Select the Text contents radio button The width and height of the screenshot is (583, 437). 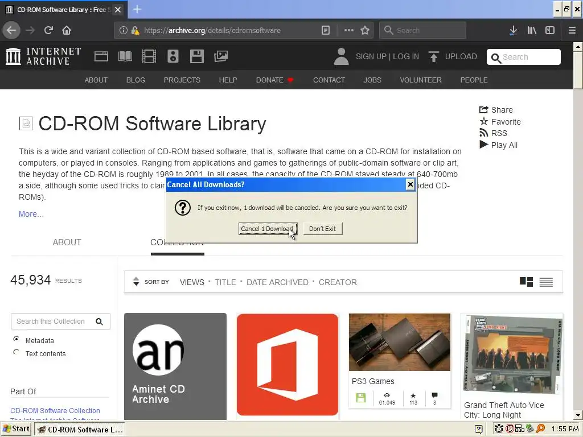pyautogui.click(x=16, y=352)
